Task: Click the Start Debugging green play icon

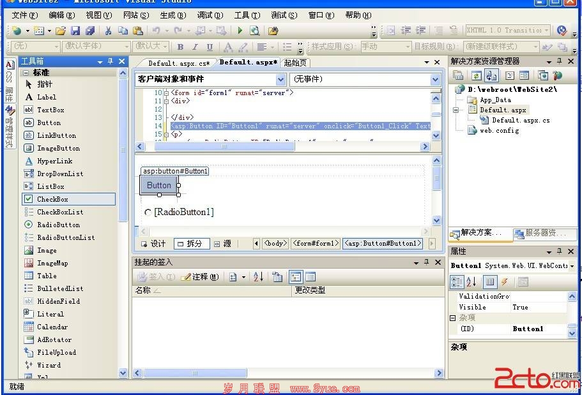Action: 240,31
